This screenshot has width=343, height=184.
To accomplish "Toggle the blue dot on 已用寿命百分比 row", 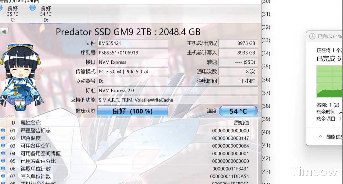I will (x=3, y=161).
